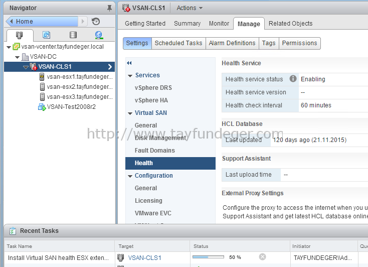Collapse the Virtual SAN section
This screenshot has width=368, height=267.
[130, 113]
